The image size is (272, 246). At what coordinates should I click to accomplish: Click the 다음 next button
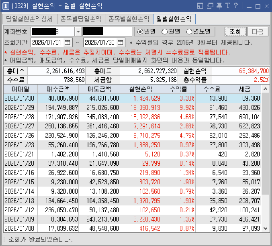(258, 32)
